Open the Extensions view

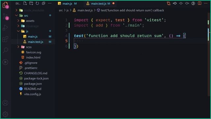coord(5,39)
